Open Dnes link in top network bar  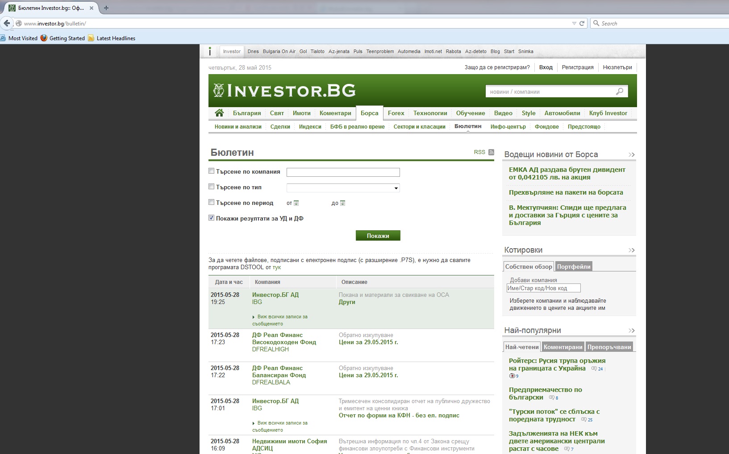click(x=253, y=51)
